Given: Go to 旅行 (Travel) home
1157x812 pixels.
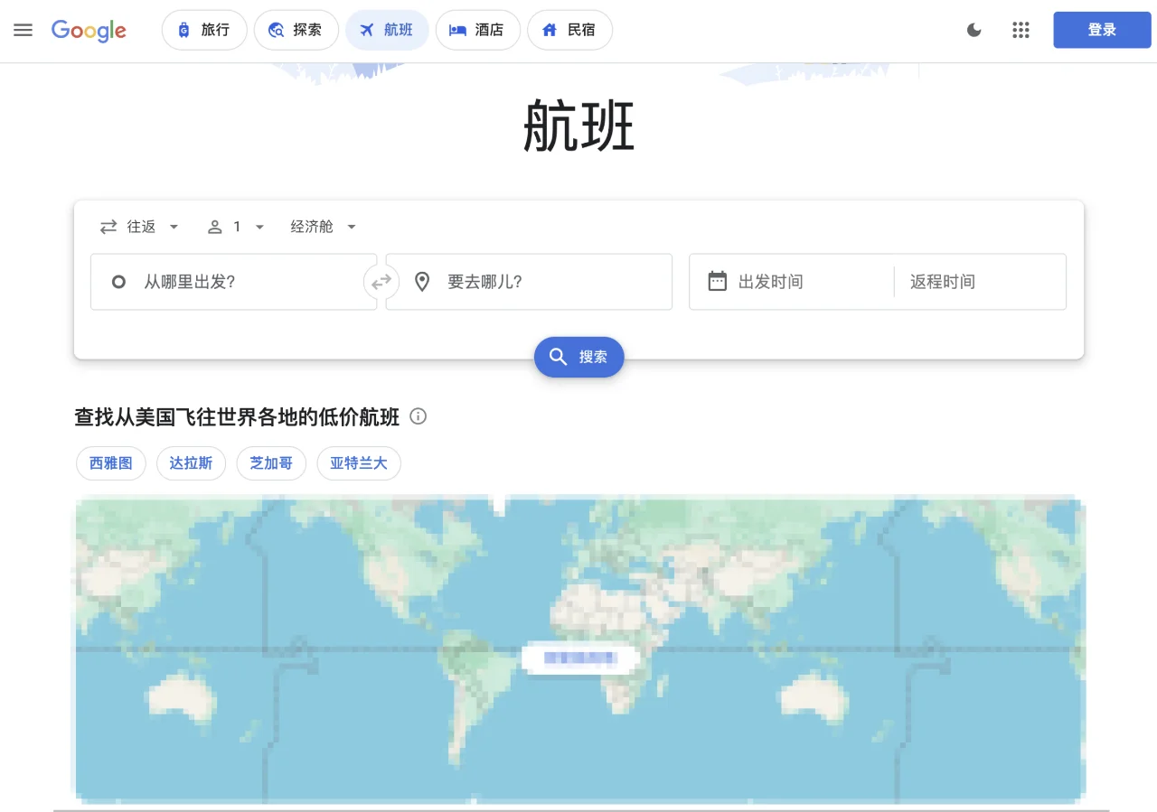Looking at the screenshot, I should click(204, 29).
